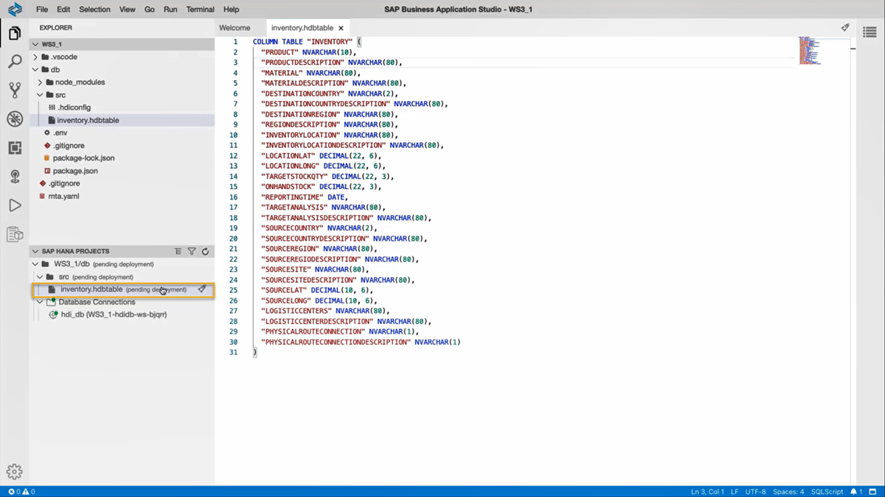This screenshot has height=497, width=885.
Task: Open the View menu
Action: pos(128,10)
